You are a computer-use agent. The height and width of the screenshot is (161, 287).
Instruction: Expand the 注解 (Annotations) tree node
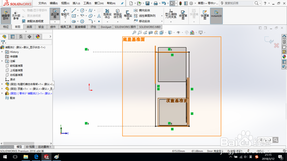[2, 61]
